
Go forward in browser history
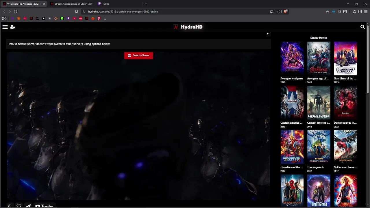pos(10,12)
